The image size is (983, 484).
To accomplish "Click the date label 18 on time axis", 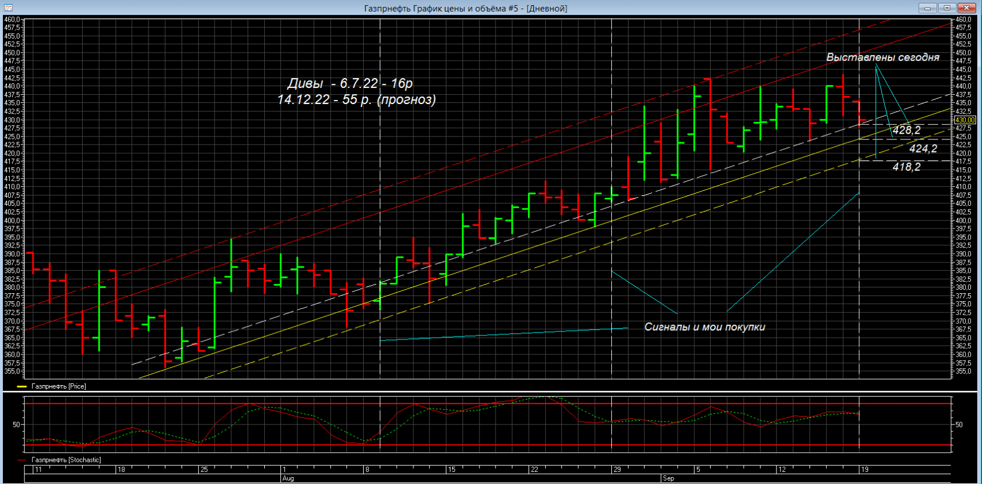I will pyautogui.click(x=121, y=470).
